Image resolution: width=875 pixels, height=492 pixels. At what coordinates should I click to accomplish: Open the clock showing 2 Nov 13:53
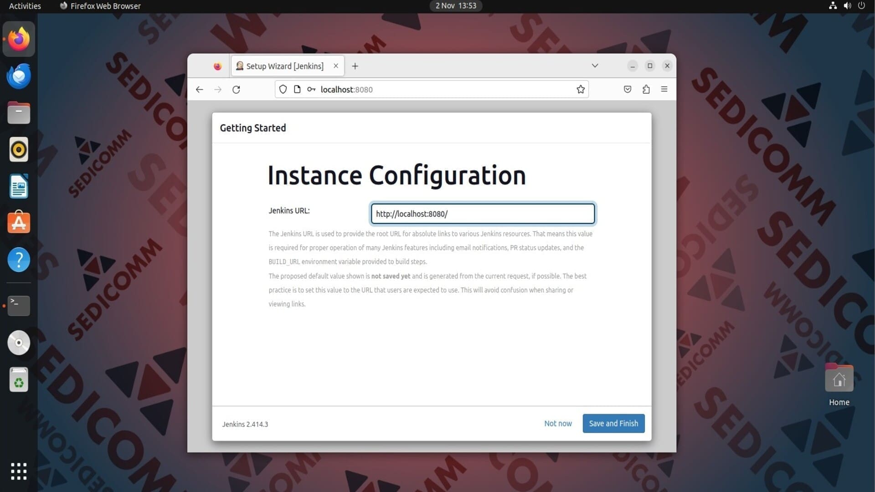(x=456, y=6)
